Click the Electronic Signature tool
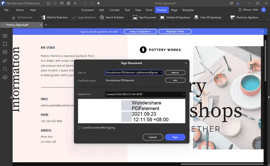 (244, 17)
